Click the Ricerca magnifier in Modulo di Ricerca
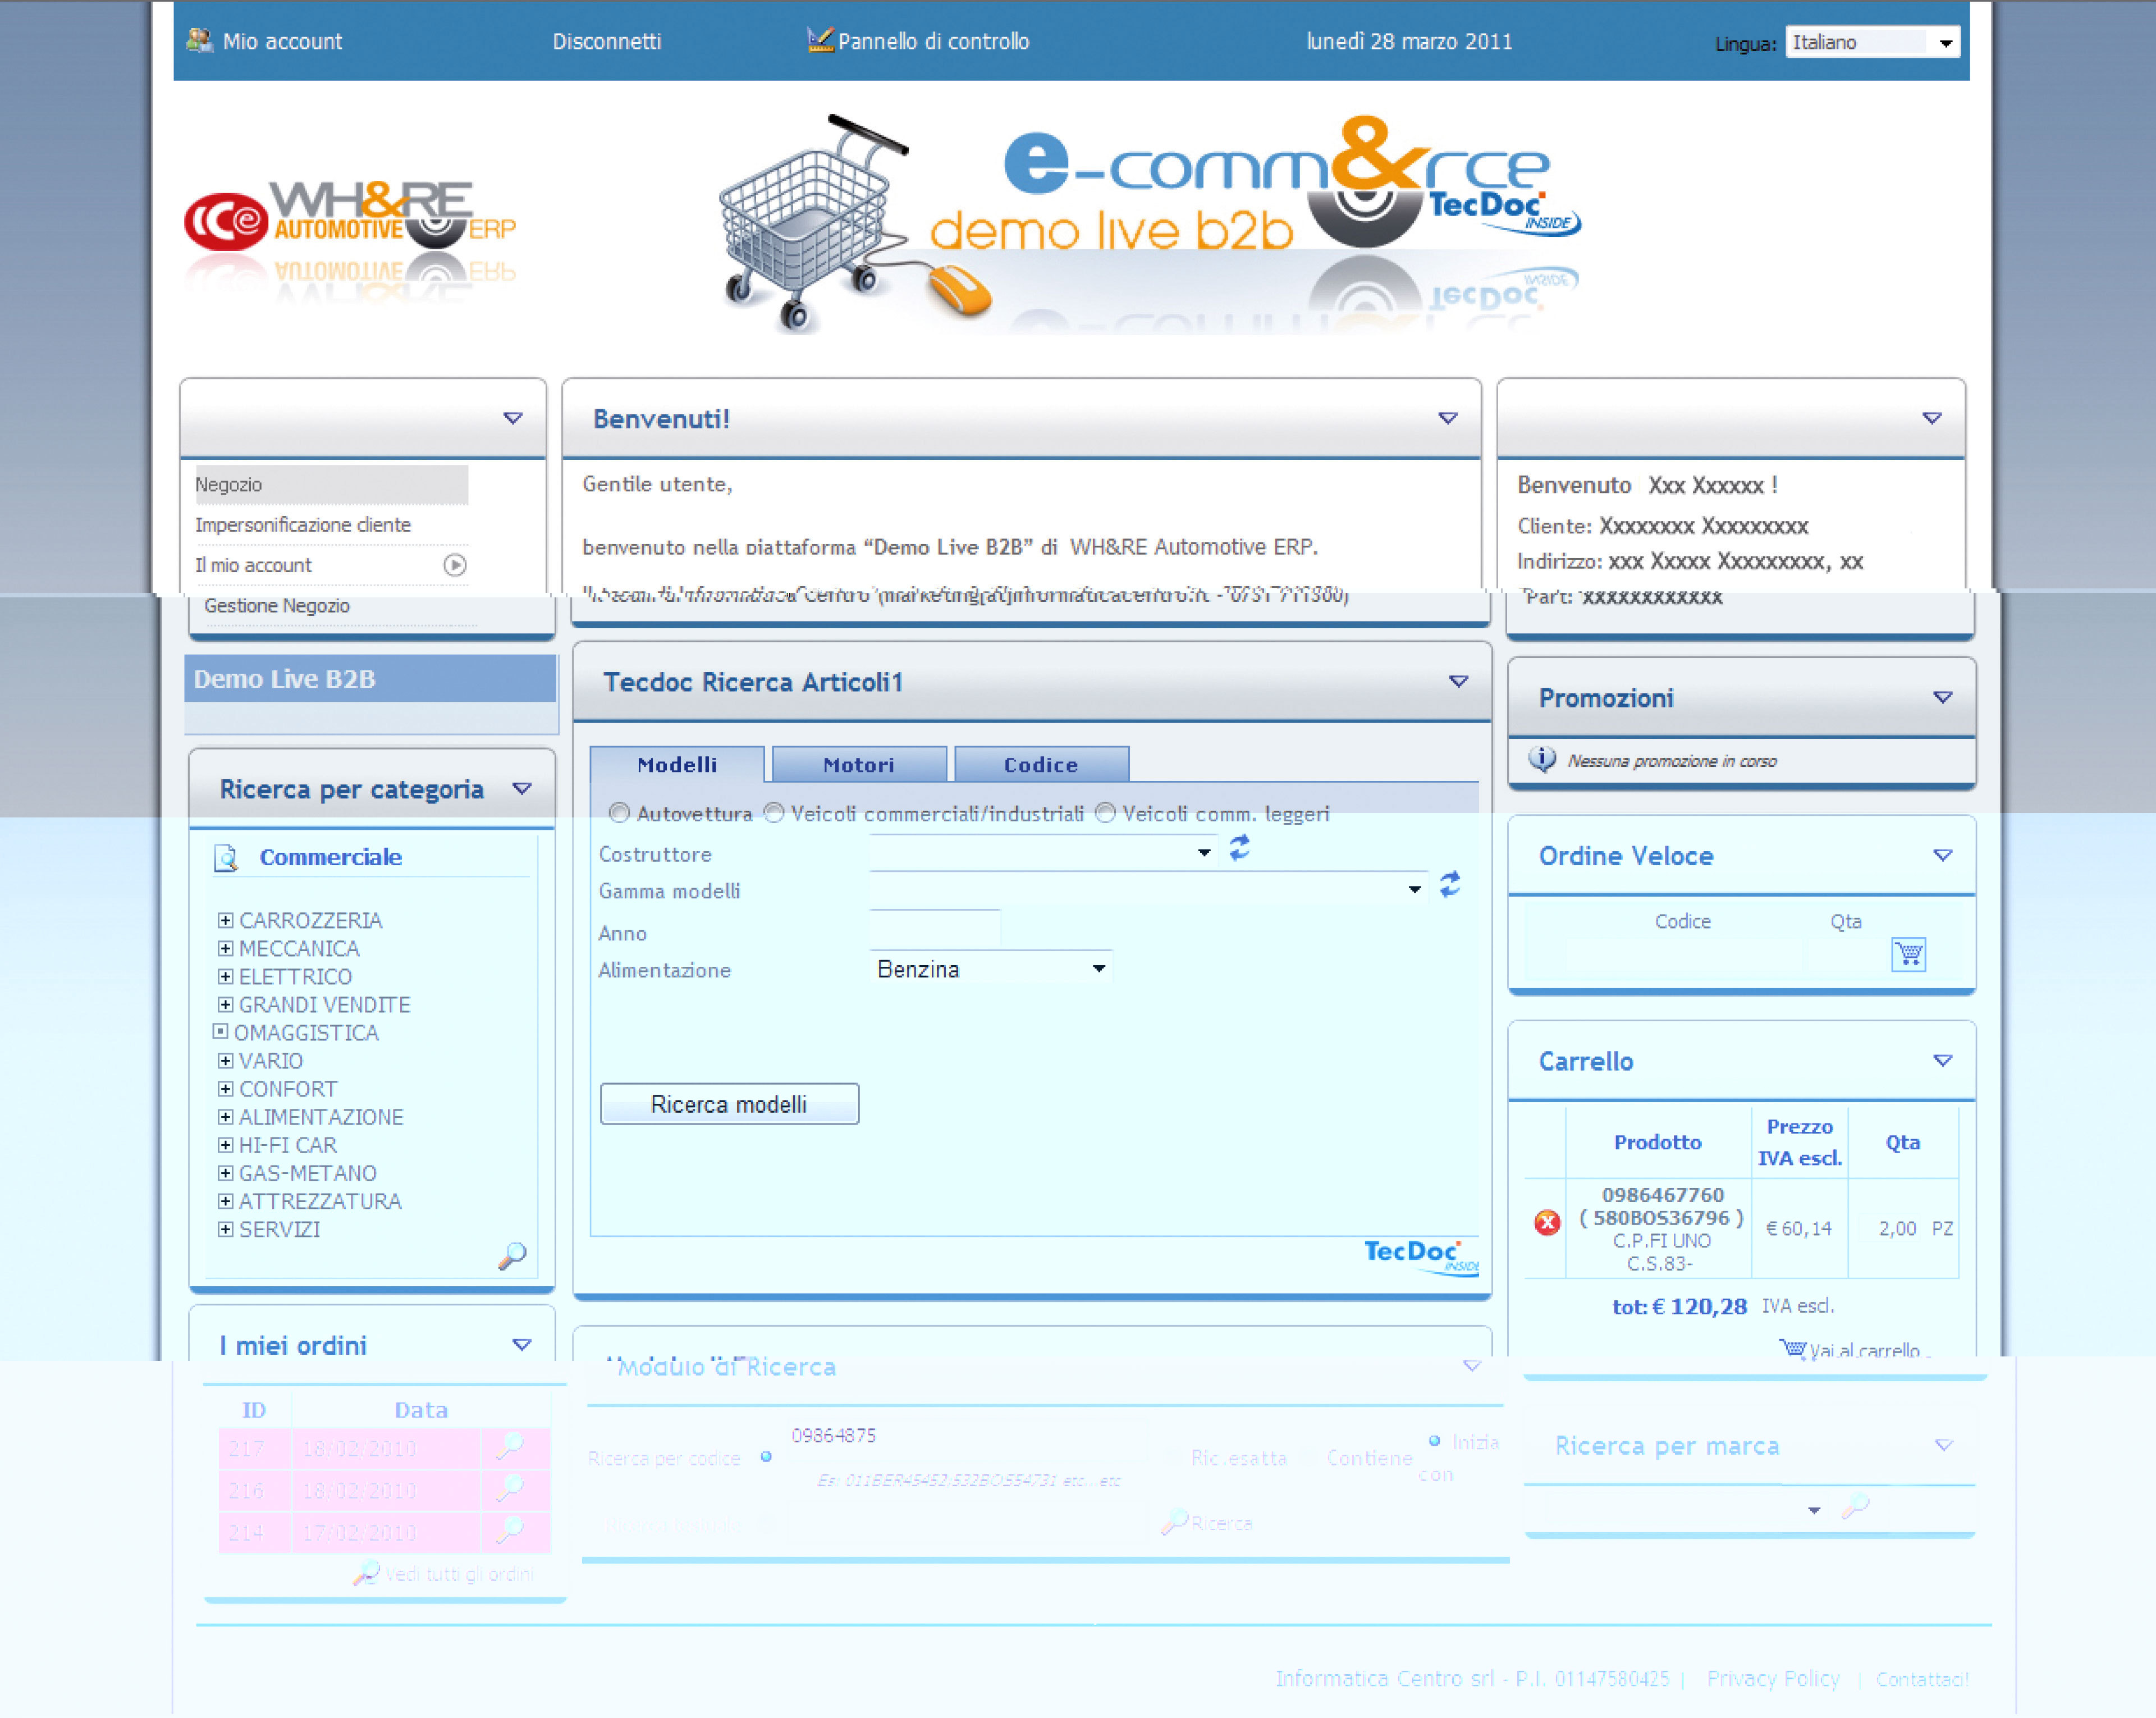 (1174, 1522)
